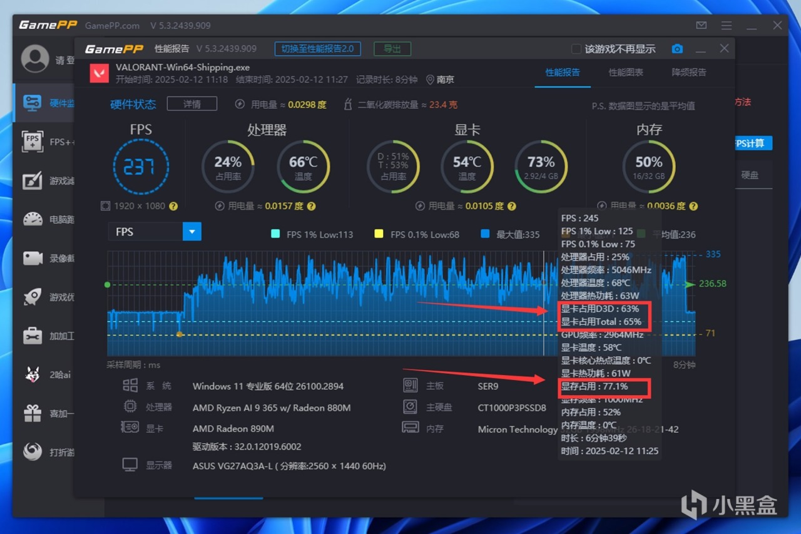Take a report screenshot with camera icon
This screenshot has width=801, height=534.
pyautogui.click(x=677, y=49)
